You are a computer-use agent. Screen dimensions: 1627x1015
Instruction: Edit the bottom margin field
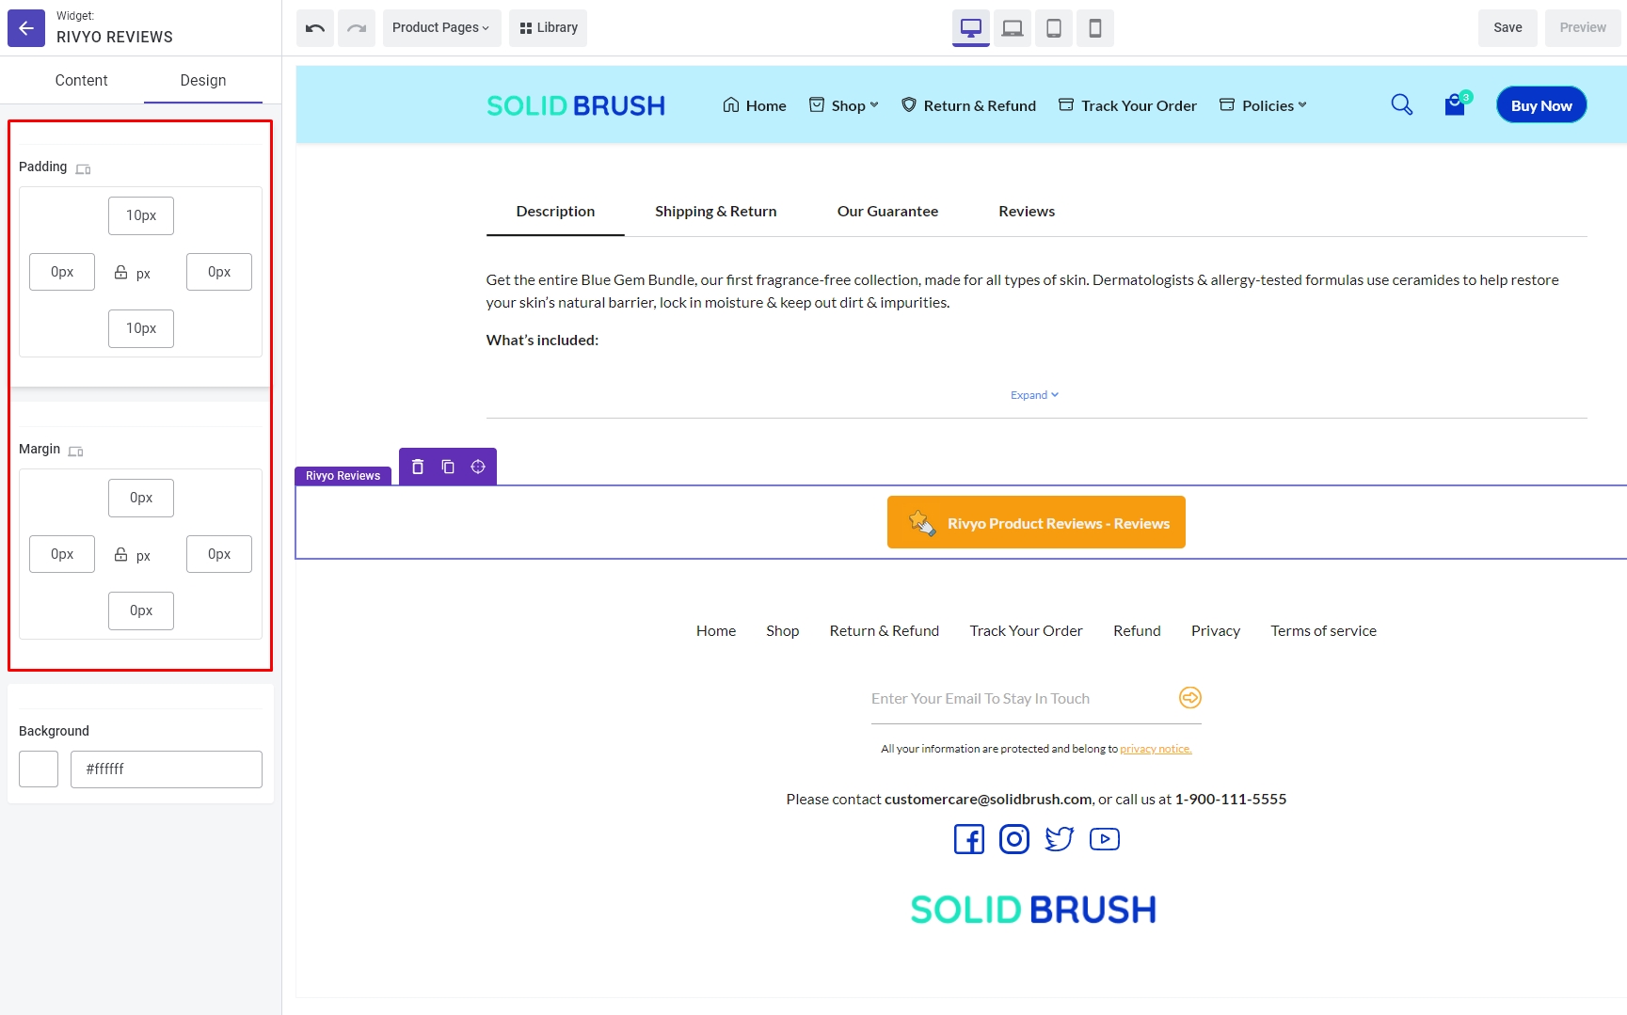tap(141, 611)
